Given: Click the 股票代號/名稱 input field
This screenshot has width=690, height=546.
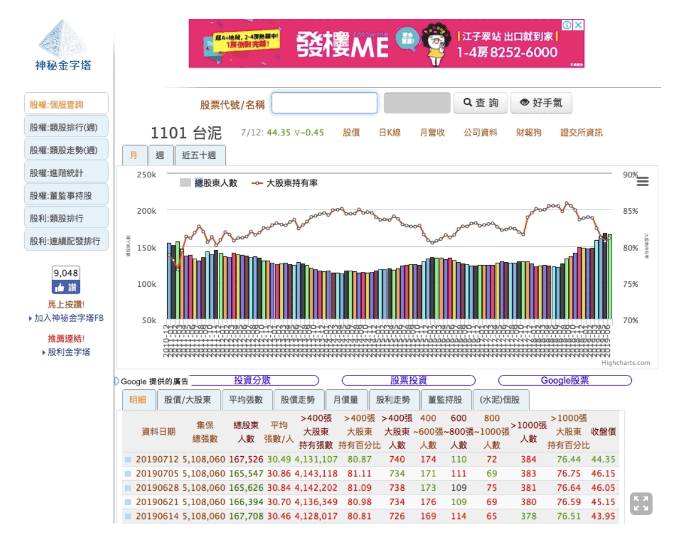Looking at the screenshot, I should tap(324, 103).
